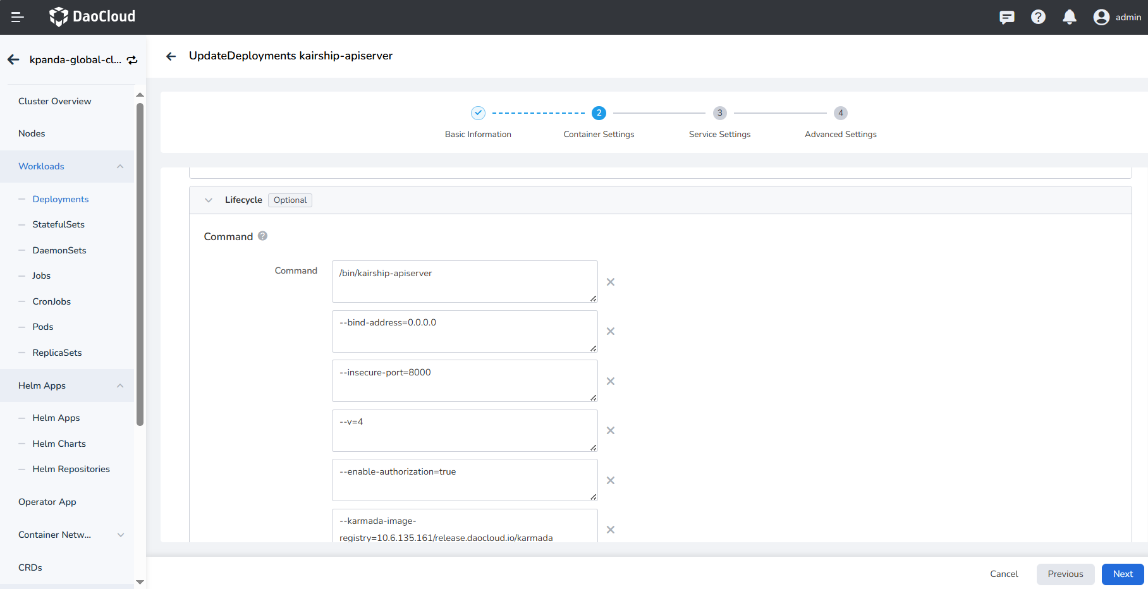Click the Previous button
1148x589 pixels.
pos(1065,574)
